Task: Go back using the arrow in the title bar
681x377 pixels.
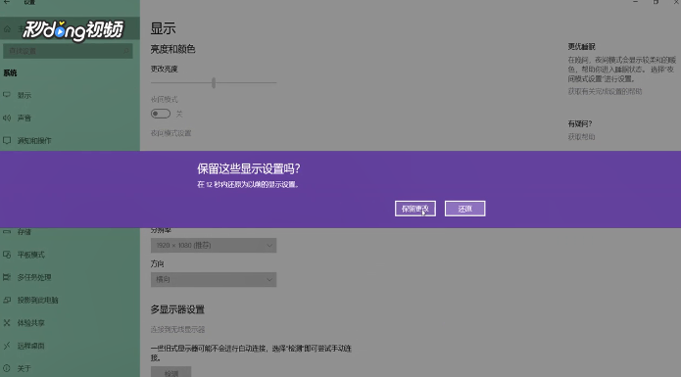Action: click(x=7, y=2)
